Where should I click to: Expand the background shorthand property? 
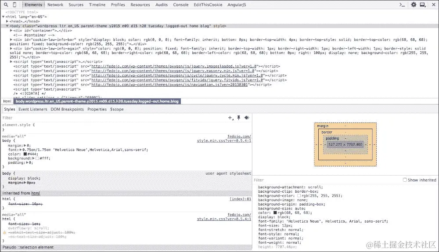pyautogui.click(x=34, y=158)
